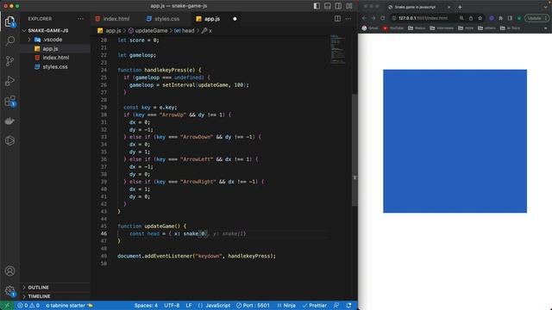Click the browser Update button
Image resolution: width=552 pixels, height=310 pixels.
click(536, 18)
